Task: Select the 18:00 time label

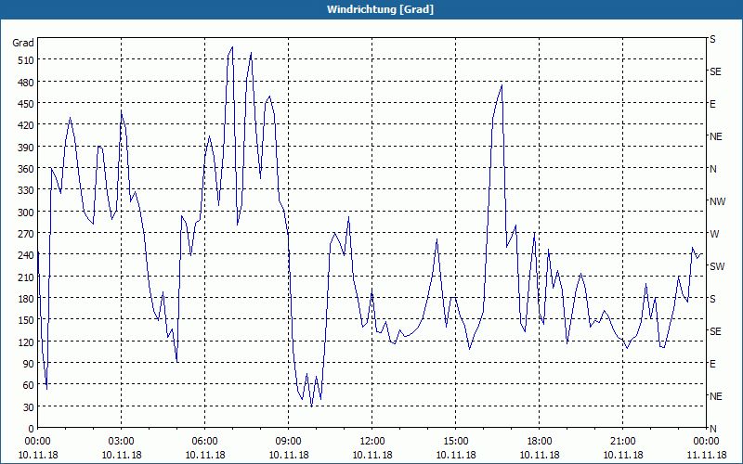Action: 540,442
